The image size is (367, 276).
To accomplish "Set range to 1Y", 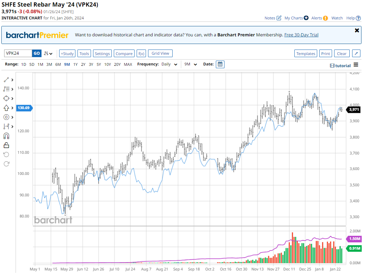I will tap(75, 64).
